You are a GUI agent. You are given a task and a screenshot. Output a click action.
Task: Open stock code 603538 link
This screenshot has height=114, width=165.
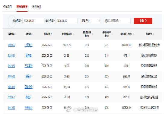[x=11, y=76]
